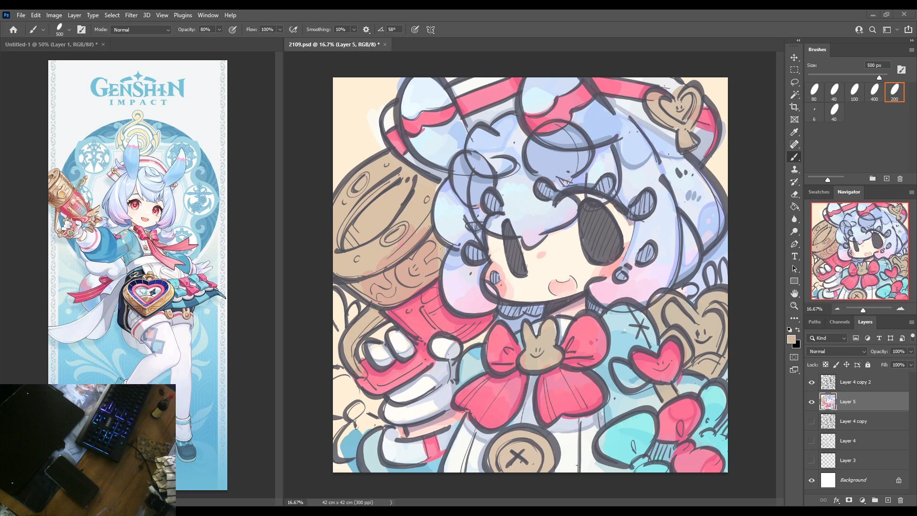Show Layer 4 copy visibility box

(x=811, y=421)
